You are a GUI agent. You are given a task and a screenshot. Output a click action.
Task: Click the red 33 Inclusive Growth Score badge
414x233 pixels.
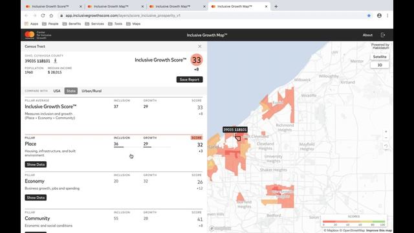197,60
